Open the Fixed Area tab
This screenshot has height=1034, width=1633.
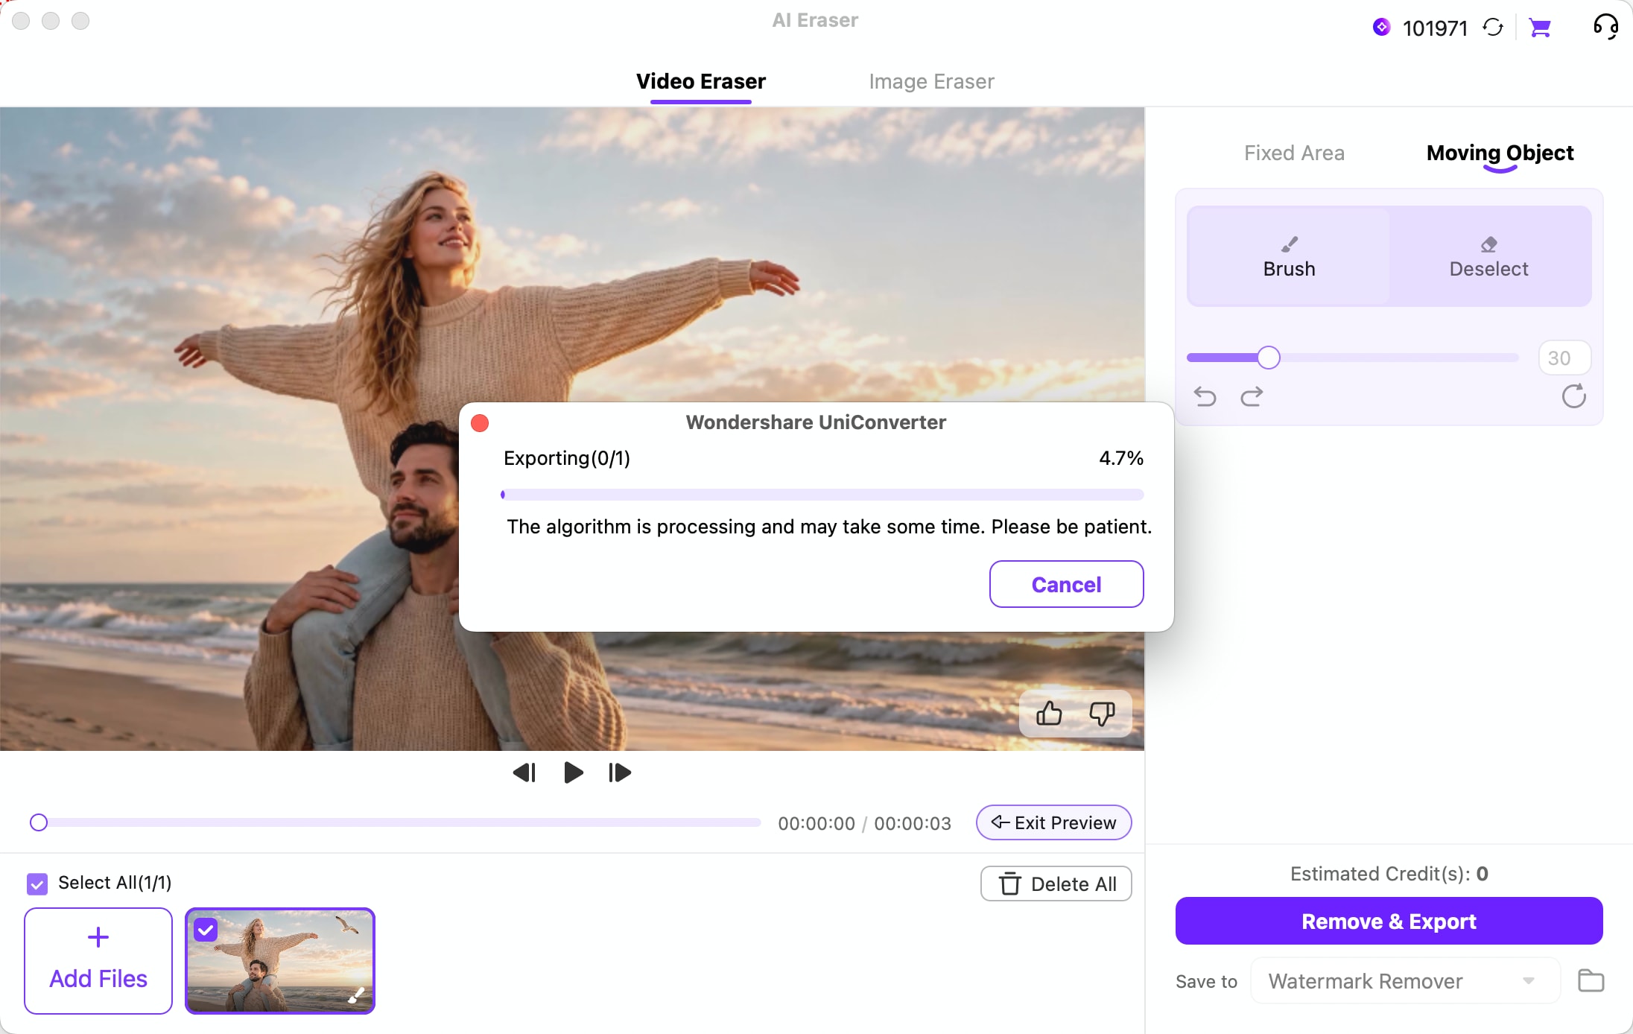tap(1294, 153)
